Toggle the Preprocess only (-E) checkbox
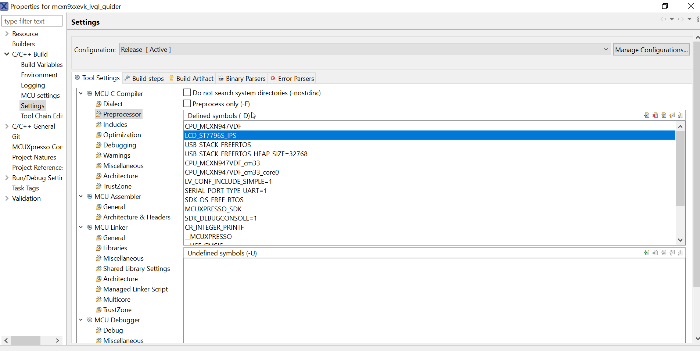This screenshot has width=700, height=351. [187, 104]
